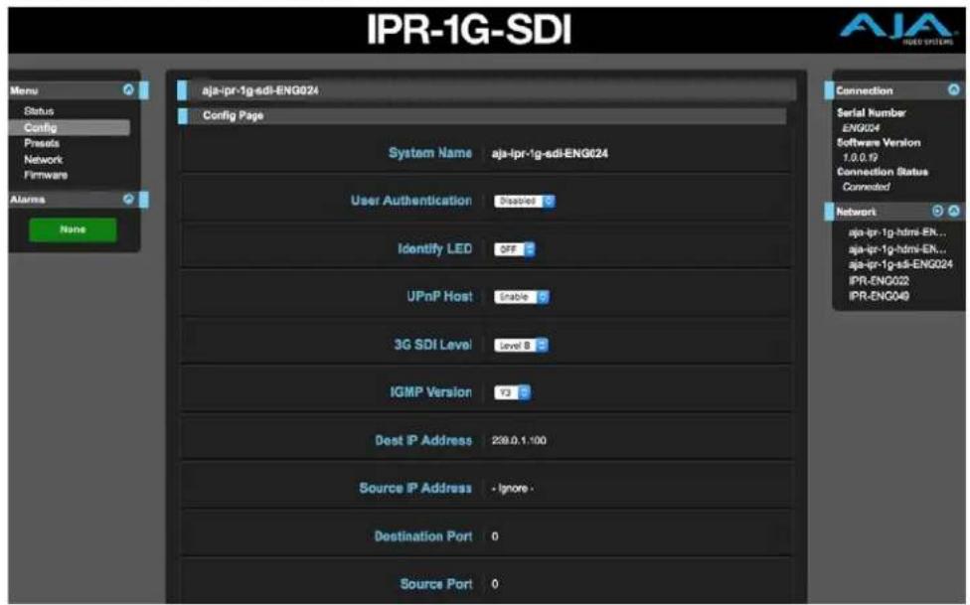Viewport: 970px width, 605px height.
Task: Open the Firmware menu page
Action: 46,175
